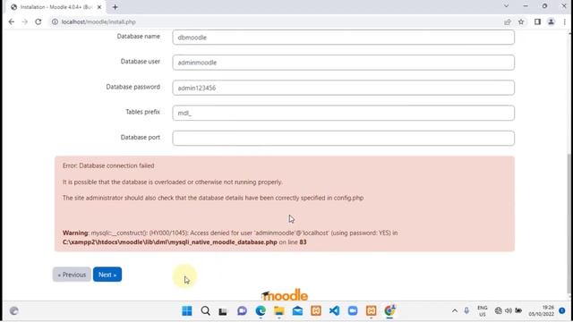Open the browser side panel

[x=537, y=21]
